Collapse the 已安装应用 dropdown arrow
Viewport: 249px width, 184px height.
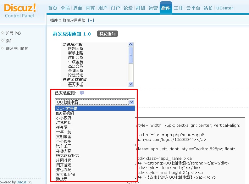pyautogui.click(x=131, y=102)
